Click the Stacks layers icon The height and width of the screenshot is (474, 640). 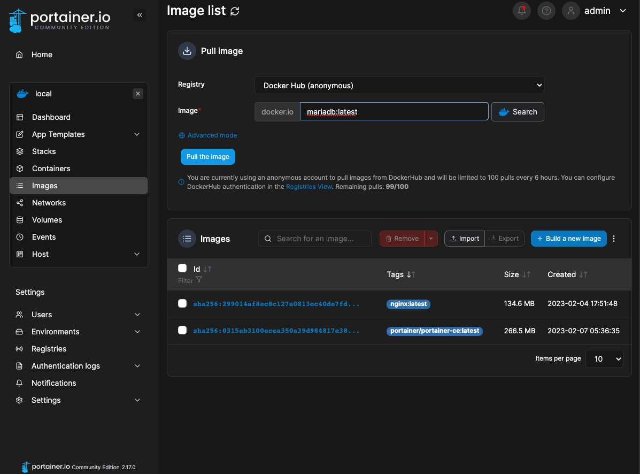click(x=20, y=151)
